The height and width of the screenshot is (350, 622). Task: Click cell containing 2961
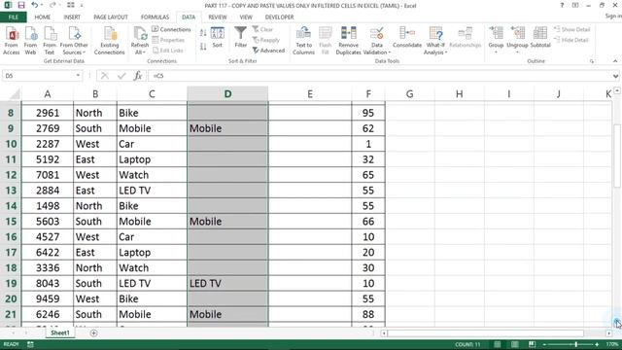coord(48,113)
